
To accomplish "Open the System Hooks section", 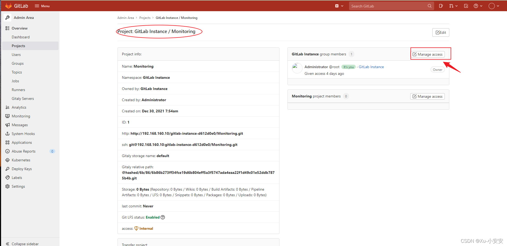I will point(23,133).
